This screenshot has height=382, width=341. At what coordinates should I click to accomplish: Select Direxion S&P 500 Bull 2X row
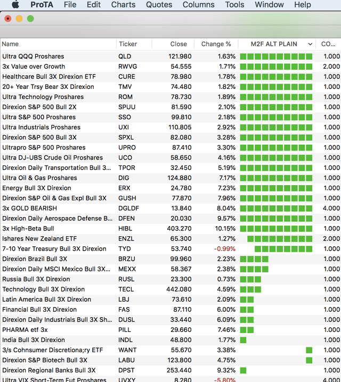pos(170,107)
